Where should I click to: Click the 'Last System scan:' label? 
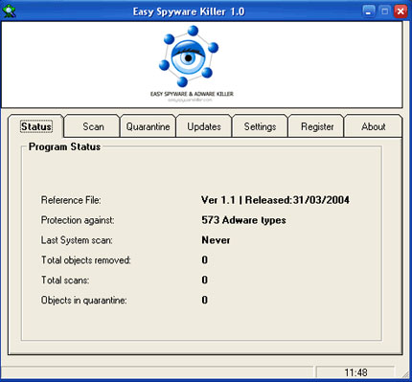77,240
